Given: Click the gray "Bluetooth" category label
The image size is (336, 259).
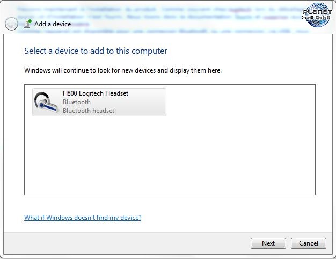Looking at the screenshot, I should click(x=77, y=102).
